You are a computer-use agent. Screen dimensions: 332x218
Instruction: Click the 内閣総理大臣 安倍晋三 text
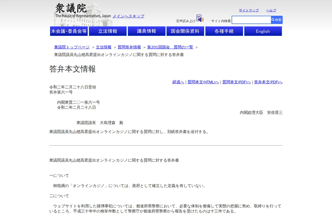[x=261, y=113]
